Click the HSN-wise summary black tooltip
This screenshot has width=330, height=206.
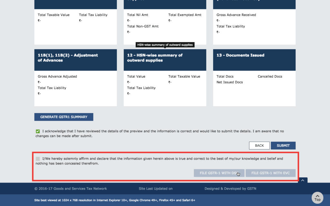click(165, 45)
